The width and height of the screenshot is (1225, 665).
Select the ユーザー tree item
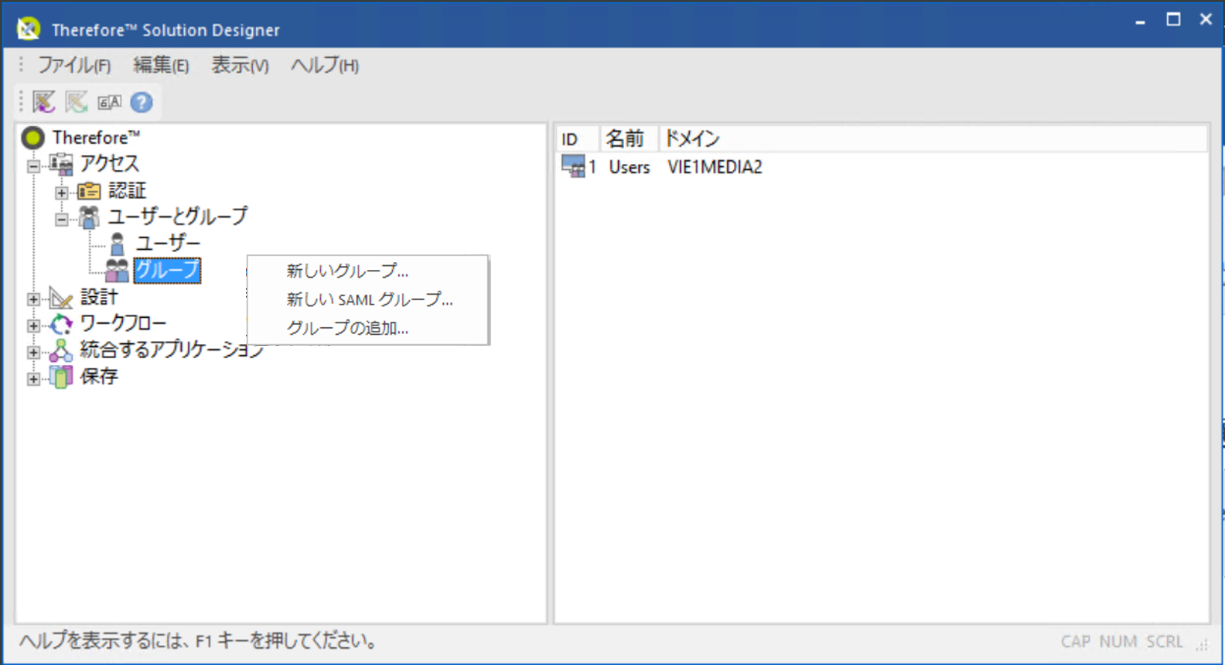[168, 244]
